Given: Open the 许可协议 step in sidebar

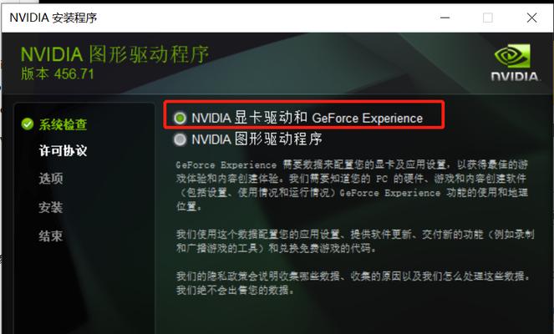Looking at the screenshot, I should [63, 151].
